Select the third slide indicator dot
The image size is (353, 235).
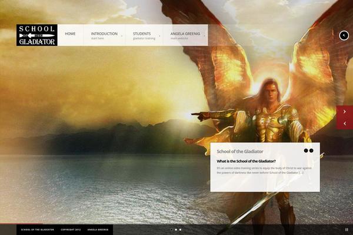180,230
